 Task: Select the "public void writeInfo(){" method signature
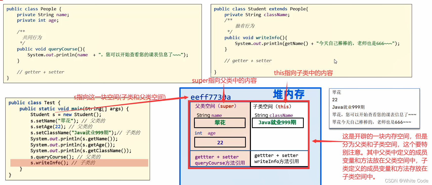pos(256,38)
